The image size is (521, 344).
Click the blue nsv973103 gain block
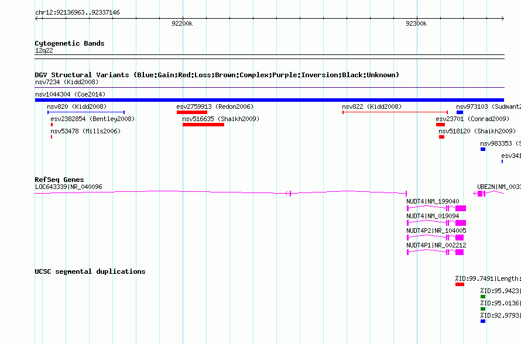[x=460, y=112]
